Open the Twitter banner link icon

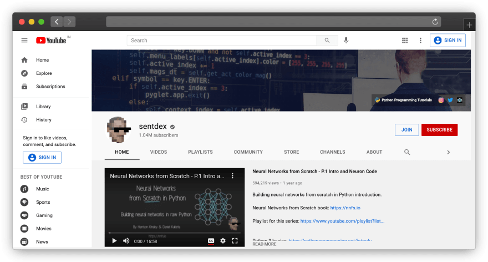pyautogui.click(x=450, y=100)
